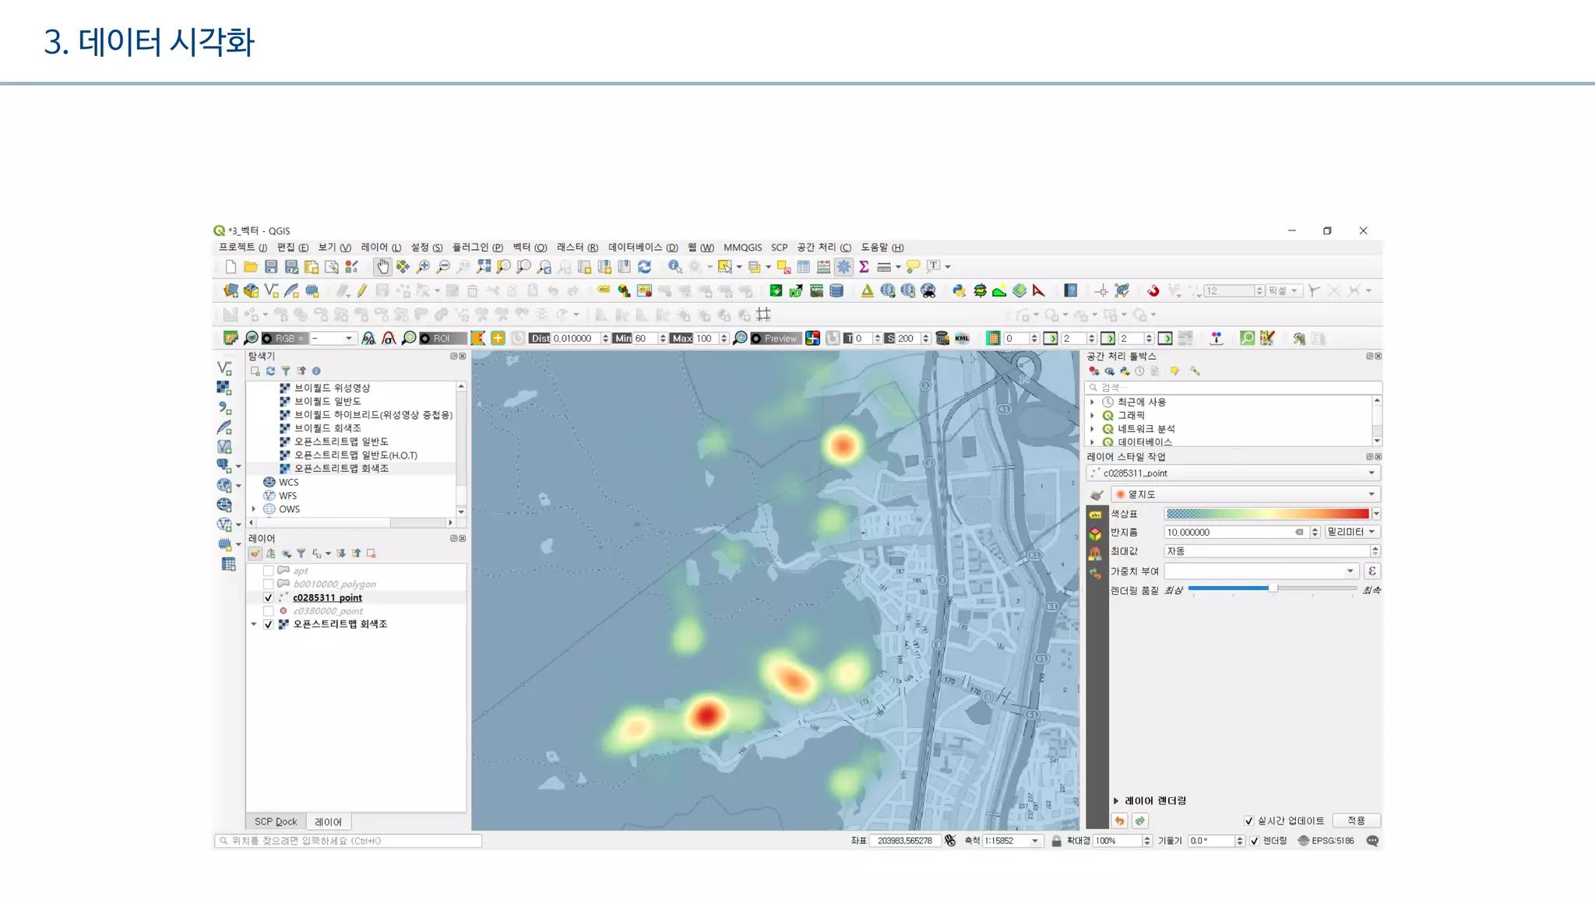
Task: Uncheck the 실시간 업데이트 checkbox
Action: 1249,821
